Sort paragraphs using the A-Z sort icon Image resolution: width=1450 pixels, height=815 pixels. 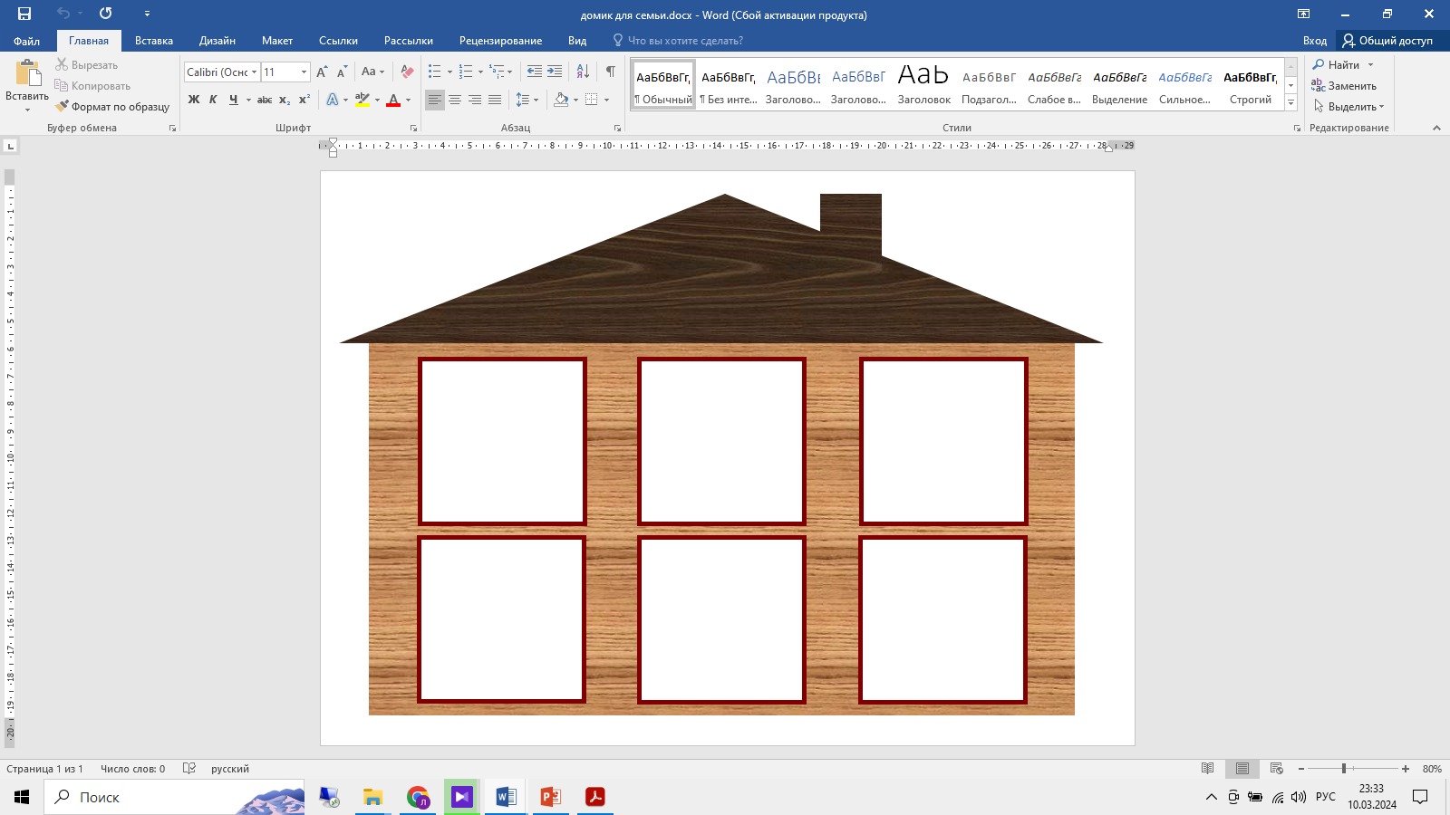(583, 72)
